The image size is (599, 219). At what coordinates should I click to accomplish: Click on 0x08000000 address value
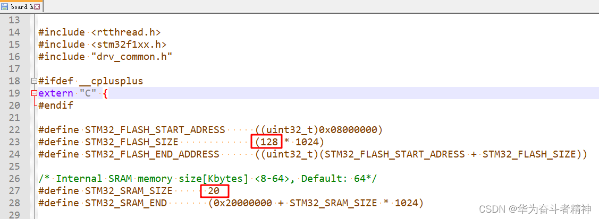pos(348,130)
